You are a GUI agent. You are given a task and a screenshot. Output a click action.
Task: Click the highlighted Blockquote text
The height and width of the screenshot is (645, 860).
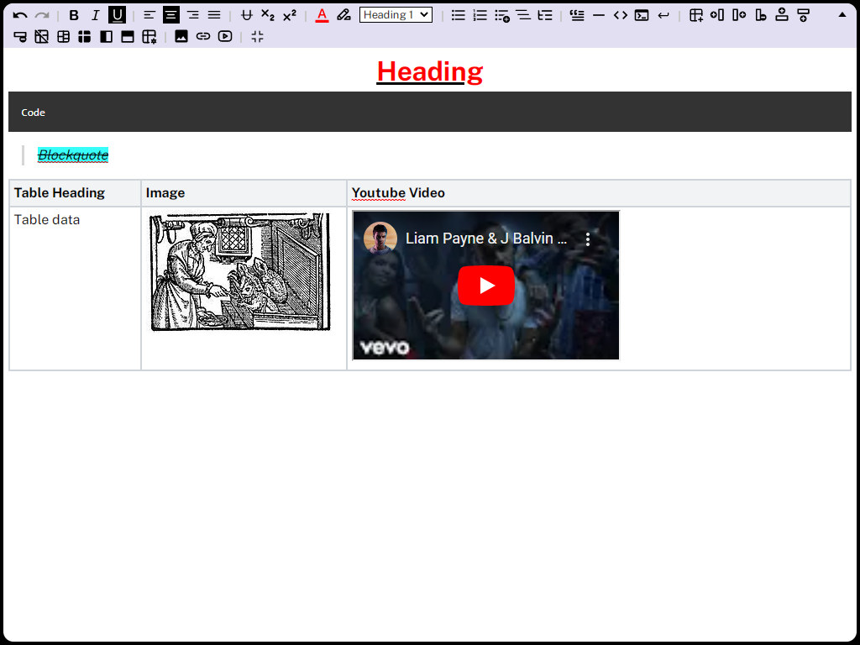click(73, 155)
